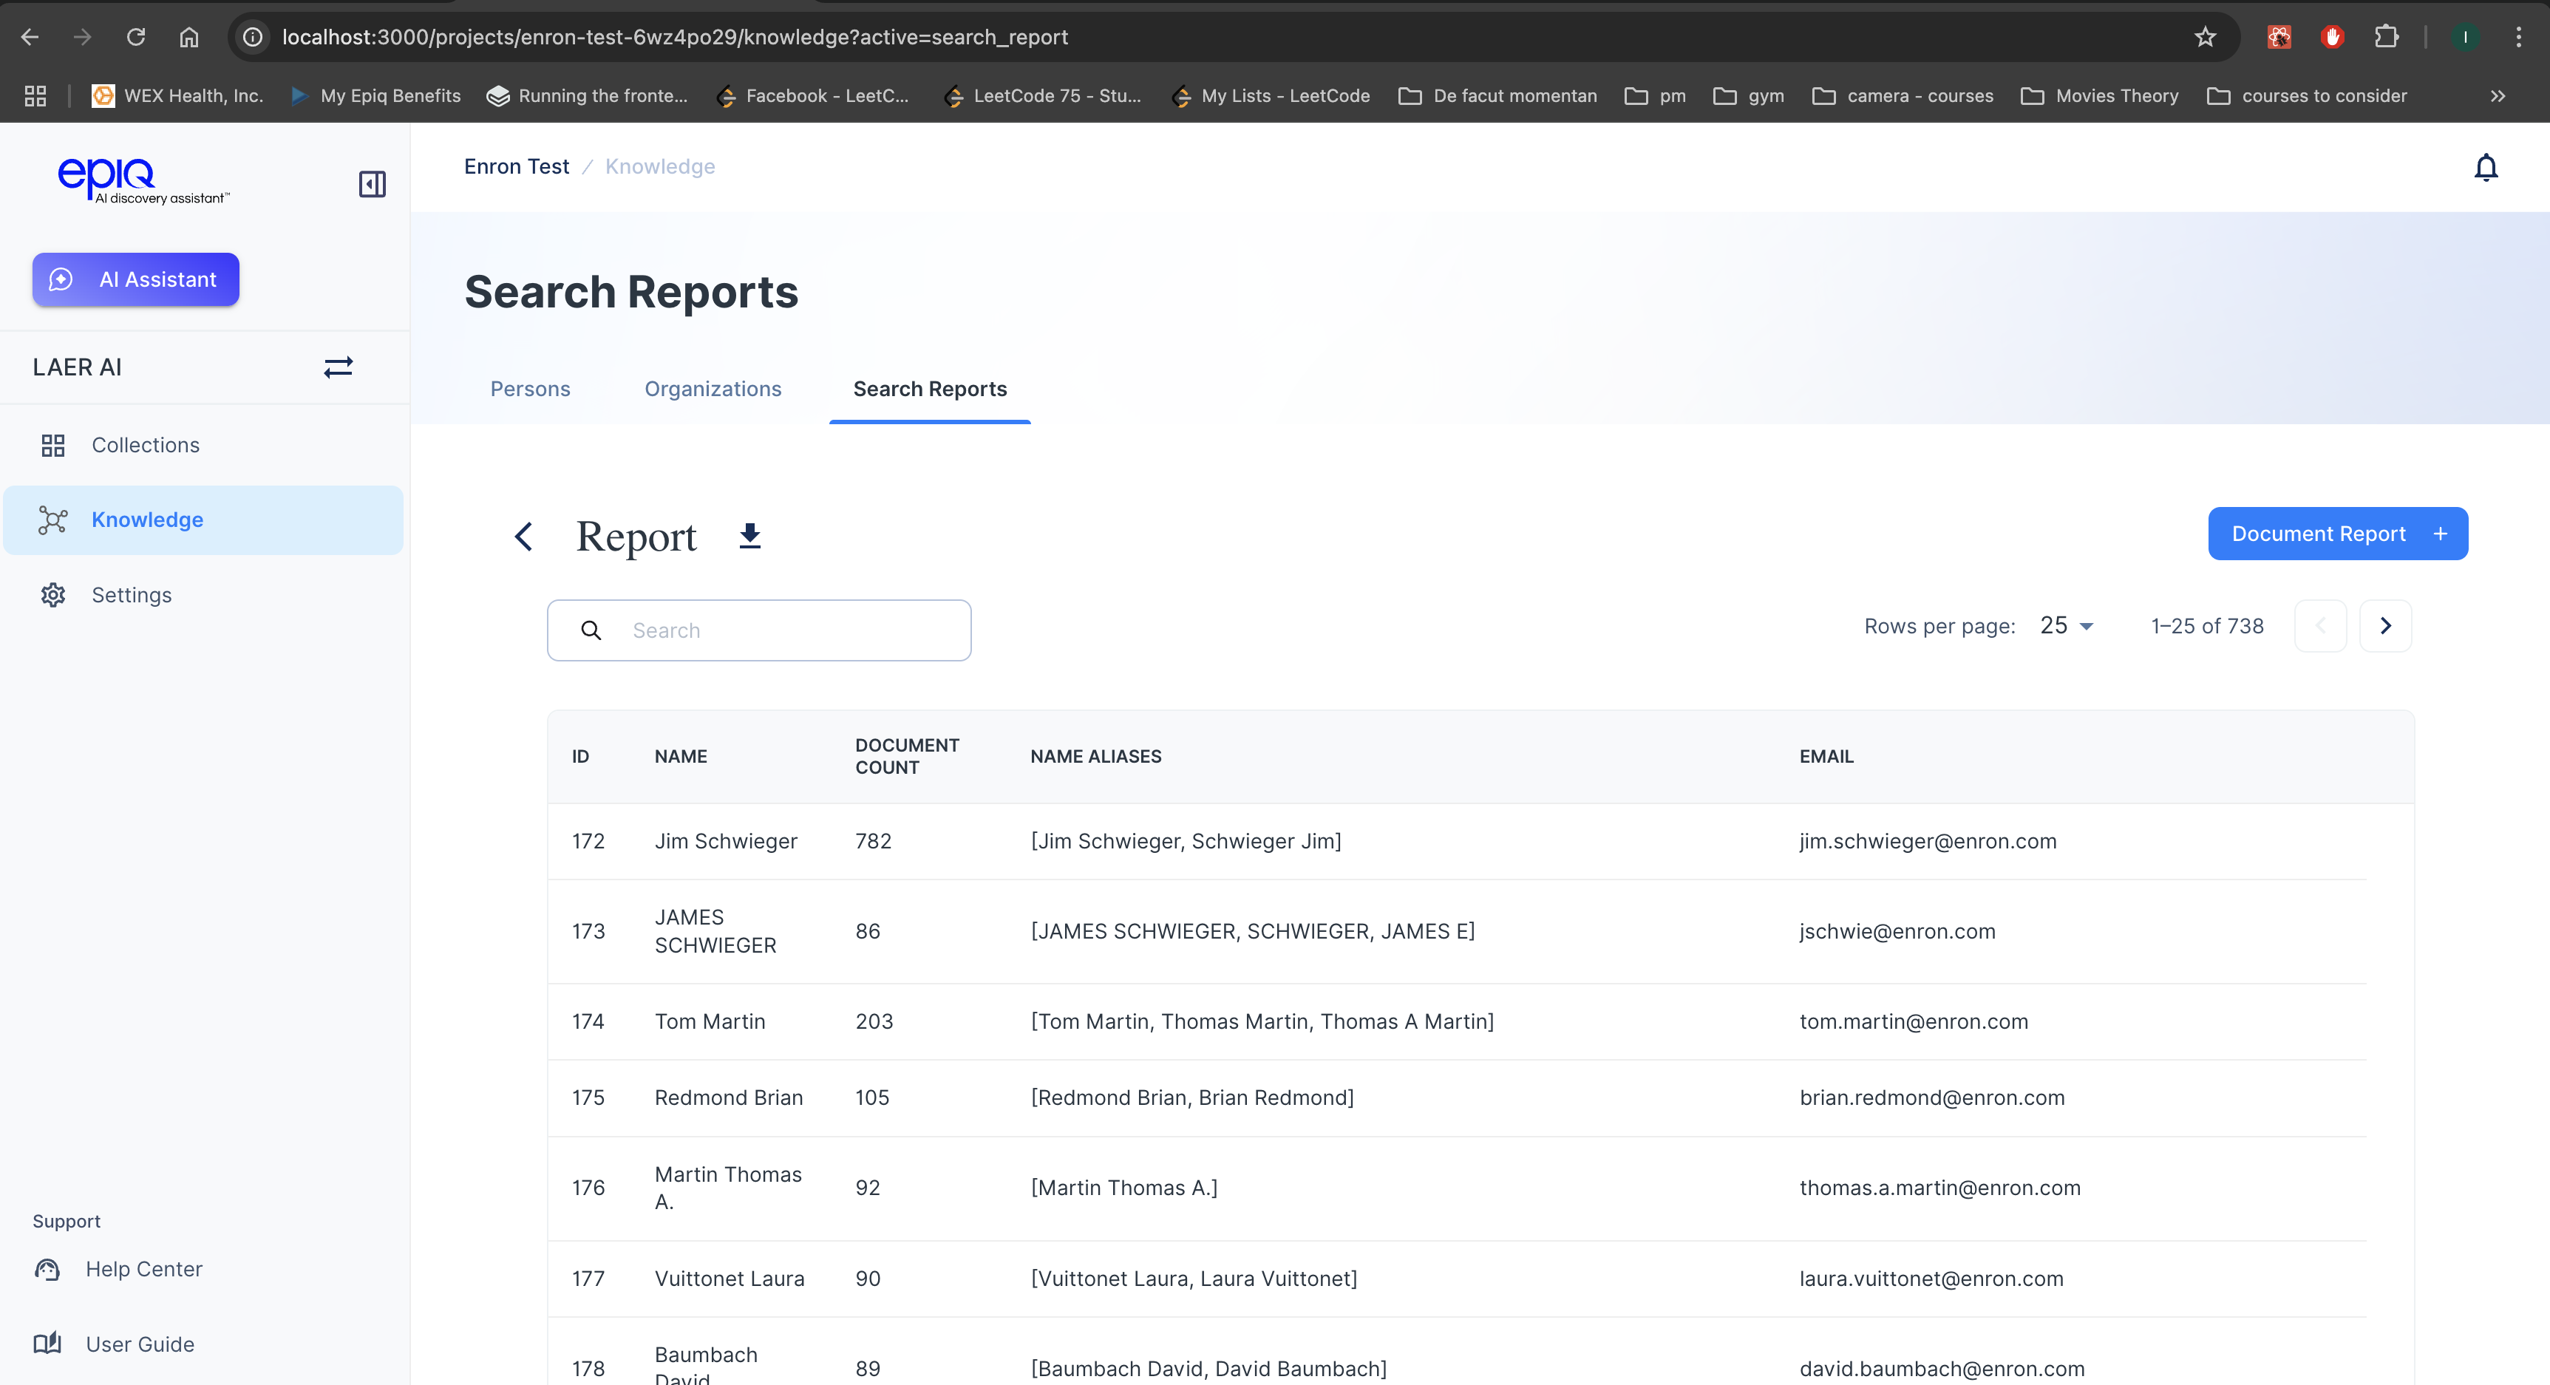Go back from Report view
Viewport: 2550px width, 1385px height.
[523, 537]
